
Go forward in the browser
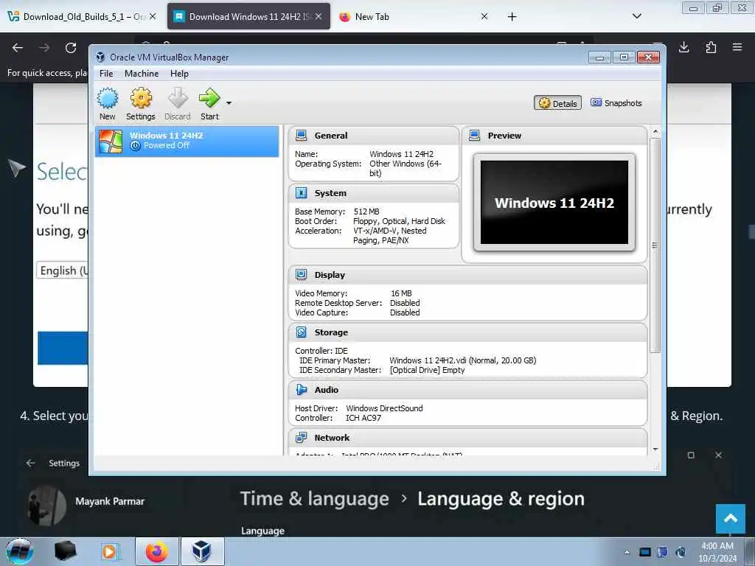point(44,48)
